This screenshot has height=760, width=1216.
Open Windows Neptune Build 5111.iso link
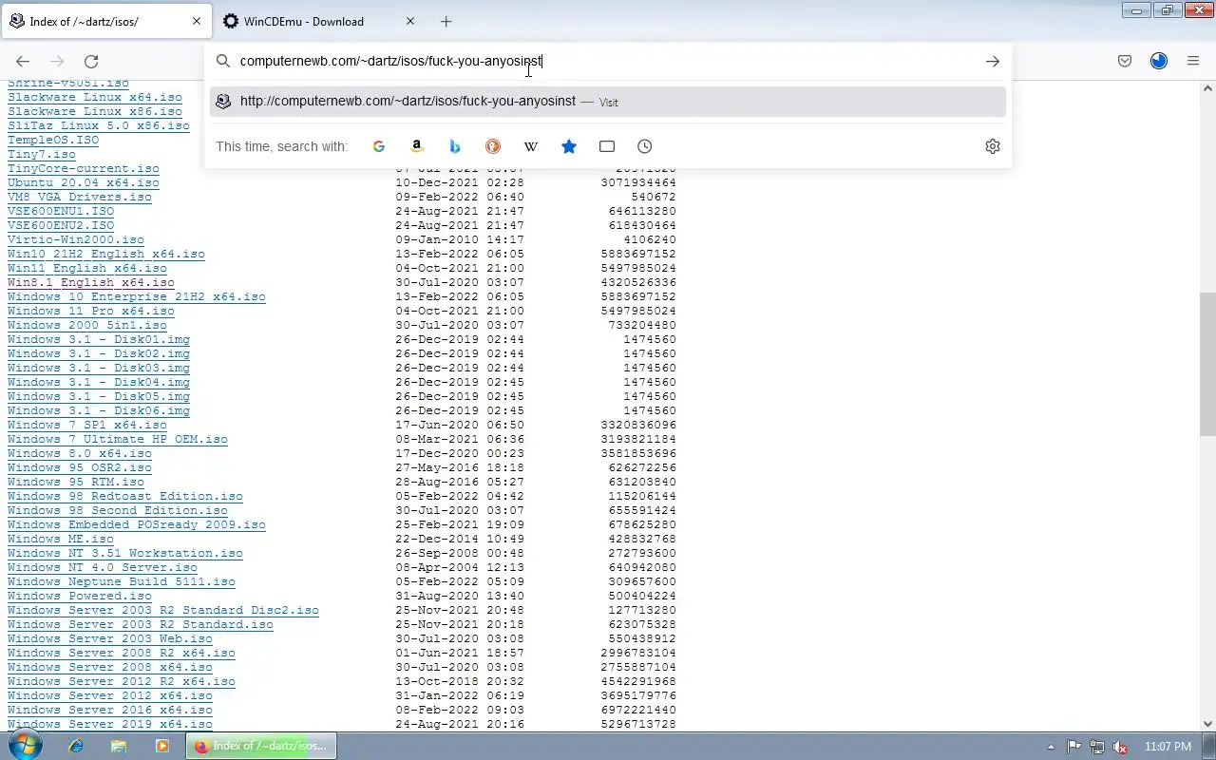point(122,581)
